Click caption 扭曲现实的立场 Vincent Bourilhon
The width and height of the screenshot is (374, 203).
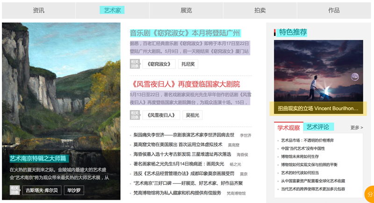click(x=318, y=109)
